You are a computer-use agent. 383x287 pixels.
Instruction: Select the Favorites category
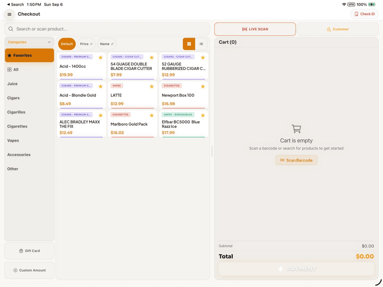click(29, 55)
